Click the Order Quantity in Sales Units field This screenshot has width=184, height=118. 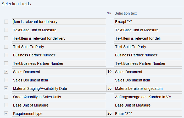[x=59, y=97]
